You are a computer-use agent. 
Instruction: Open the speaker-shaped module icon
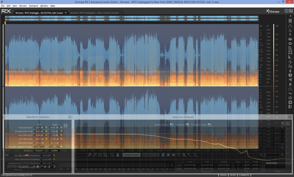click(290, 80)
